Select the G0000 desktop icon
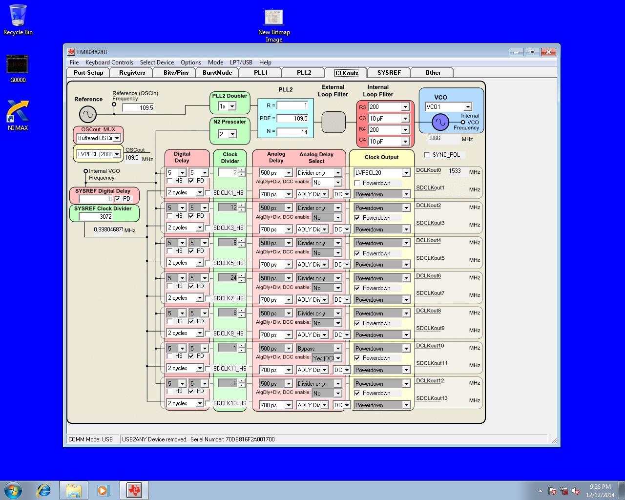Image resolution: width=625 pixels, height=500 pixels. pos(18,69)
